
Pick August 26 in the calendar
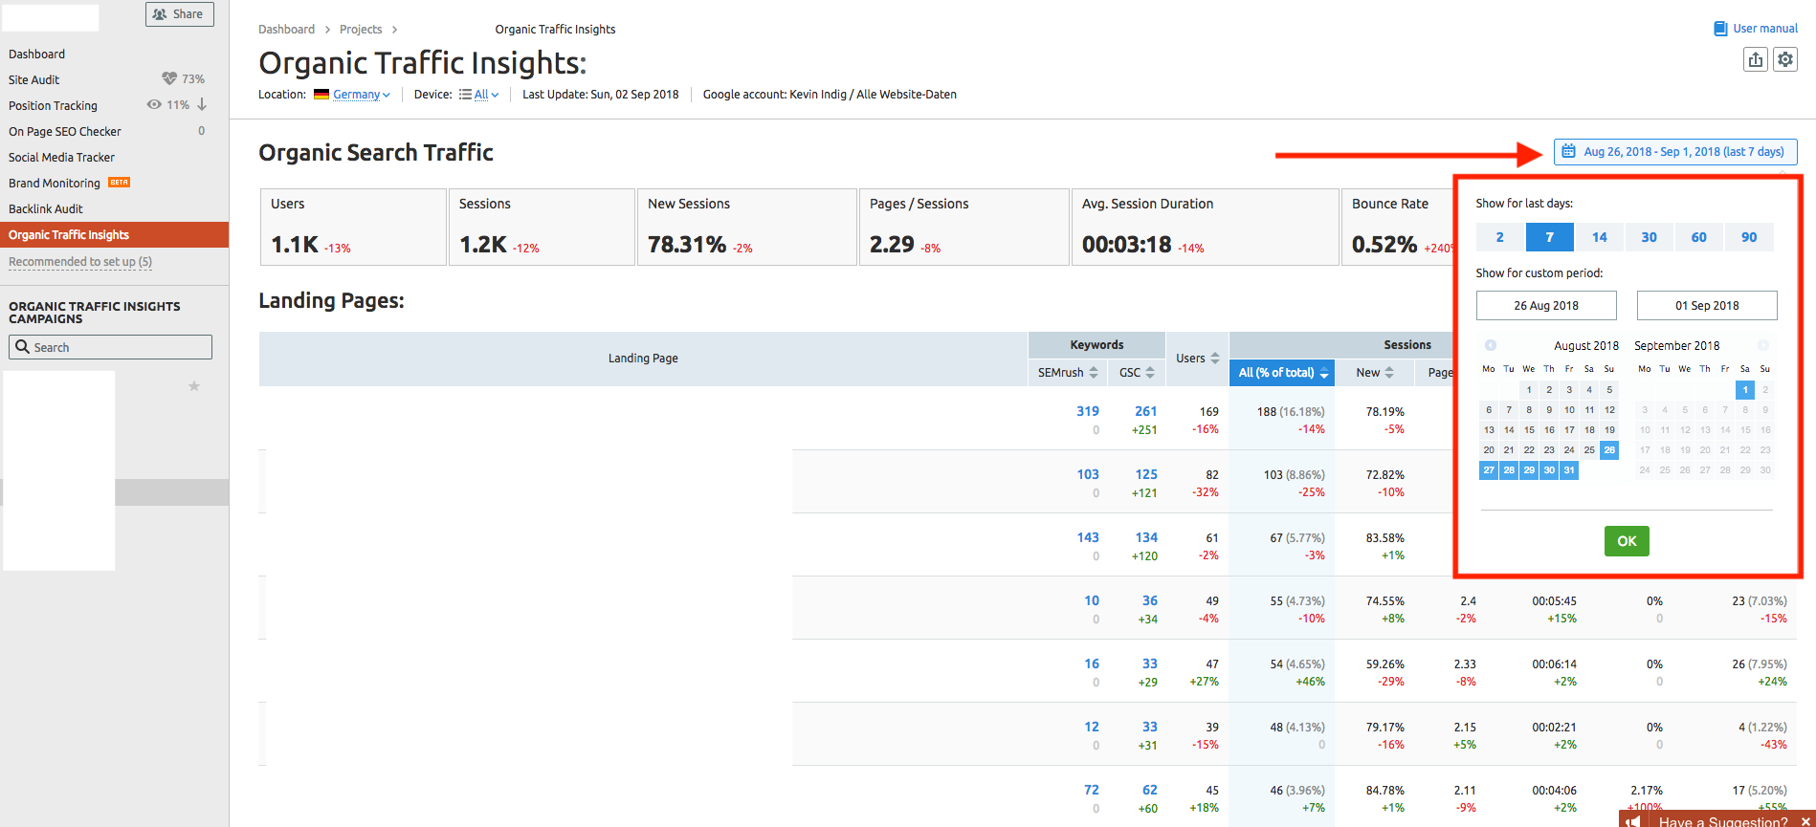pyautogui.click(x=1609, y=450)
